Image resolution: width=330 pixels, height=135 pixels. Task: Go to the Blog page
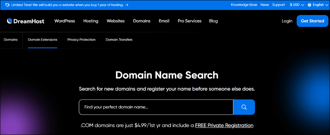click(214, 21)
